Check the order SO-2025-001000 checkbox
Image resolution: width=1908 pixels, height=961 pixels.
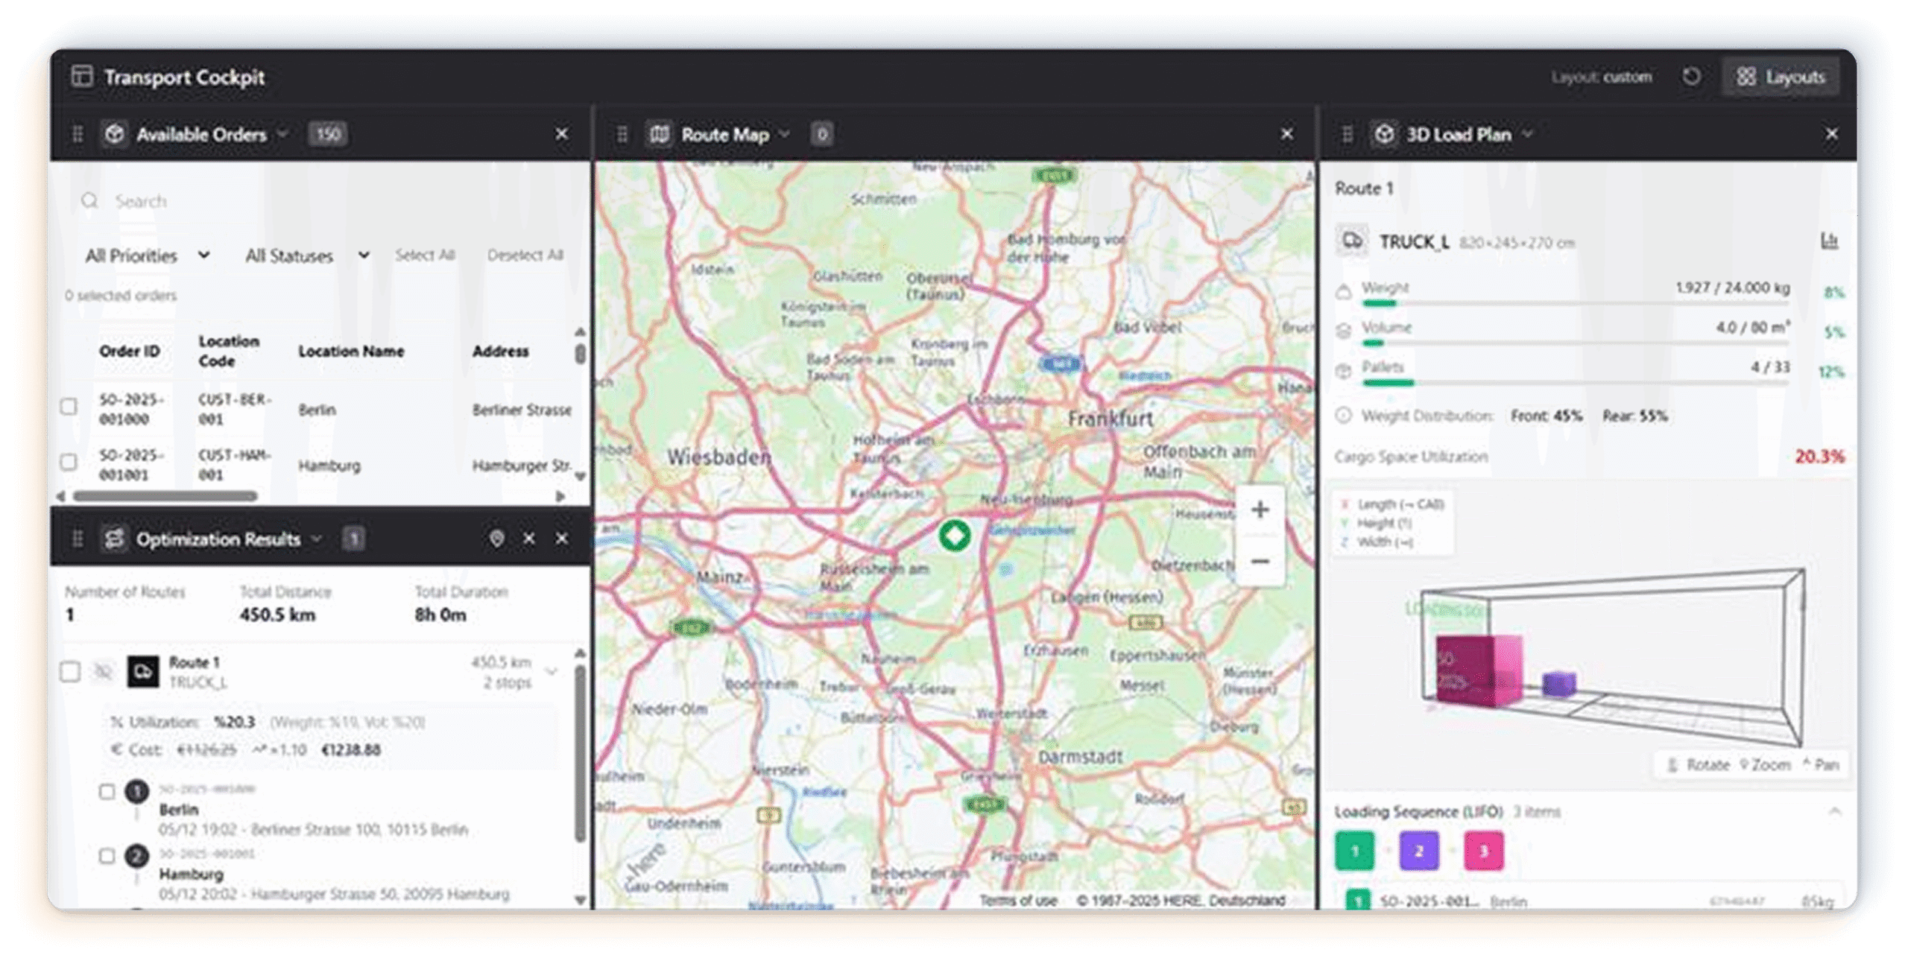coord(69,407)
